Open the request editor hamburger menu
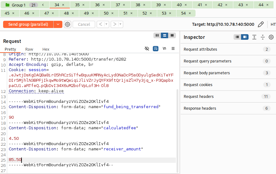 pyautogui.click(x=173, y=48)
